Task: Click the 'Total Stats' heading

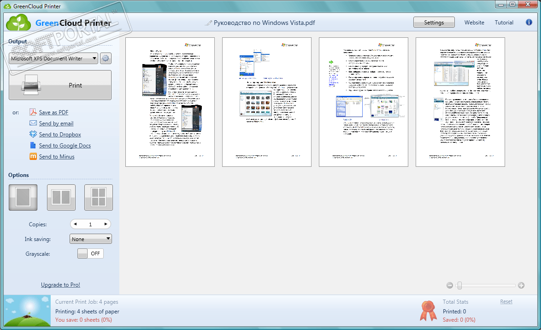Action: 455,302
